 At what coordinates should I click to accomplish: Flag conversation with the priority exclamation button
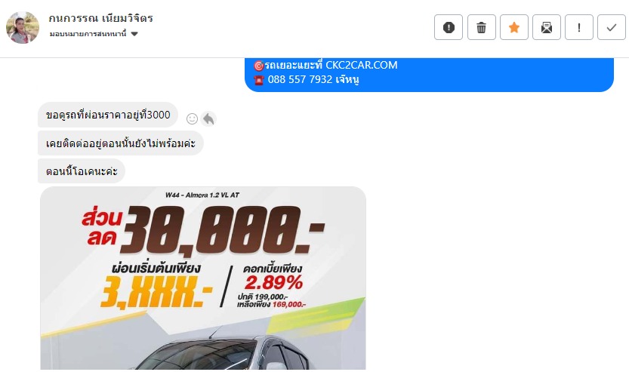579,27
